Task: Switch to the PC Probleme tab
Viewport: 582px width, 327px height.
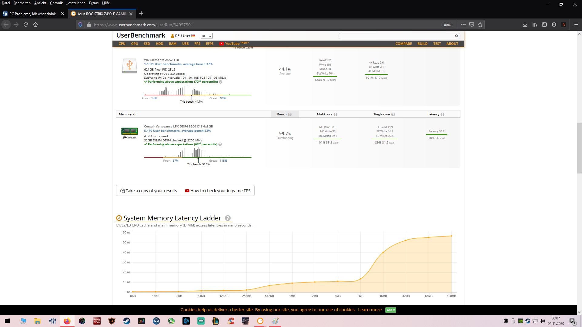Action: [x=32, y=14]
